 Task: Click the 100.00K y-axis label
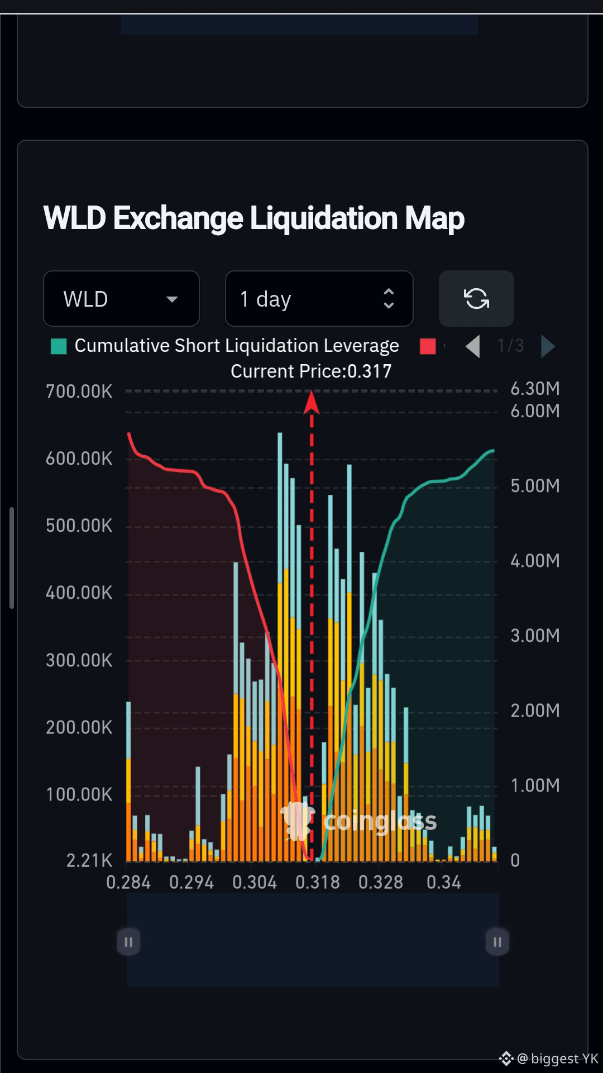[79, 794]
